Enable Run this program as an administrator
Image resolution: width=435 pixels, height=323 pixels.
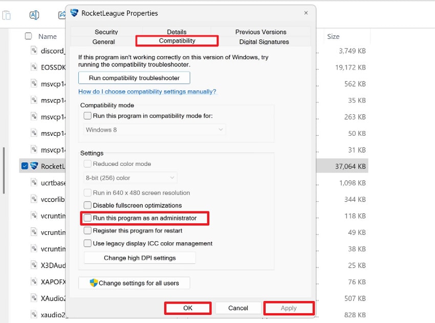click(x=88, y=219)
